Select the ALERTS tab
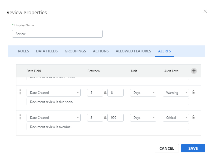Screen dimensions: 213x154 tap(164, 51)
